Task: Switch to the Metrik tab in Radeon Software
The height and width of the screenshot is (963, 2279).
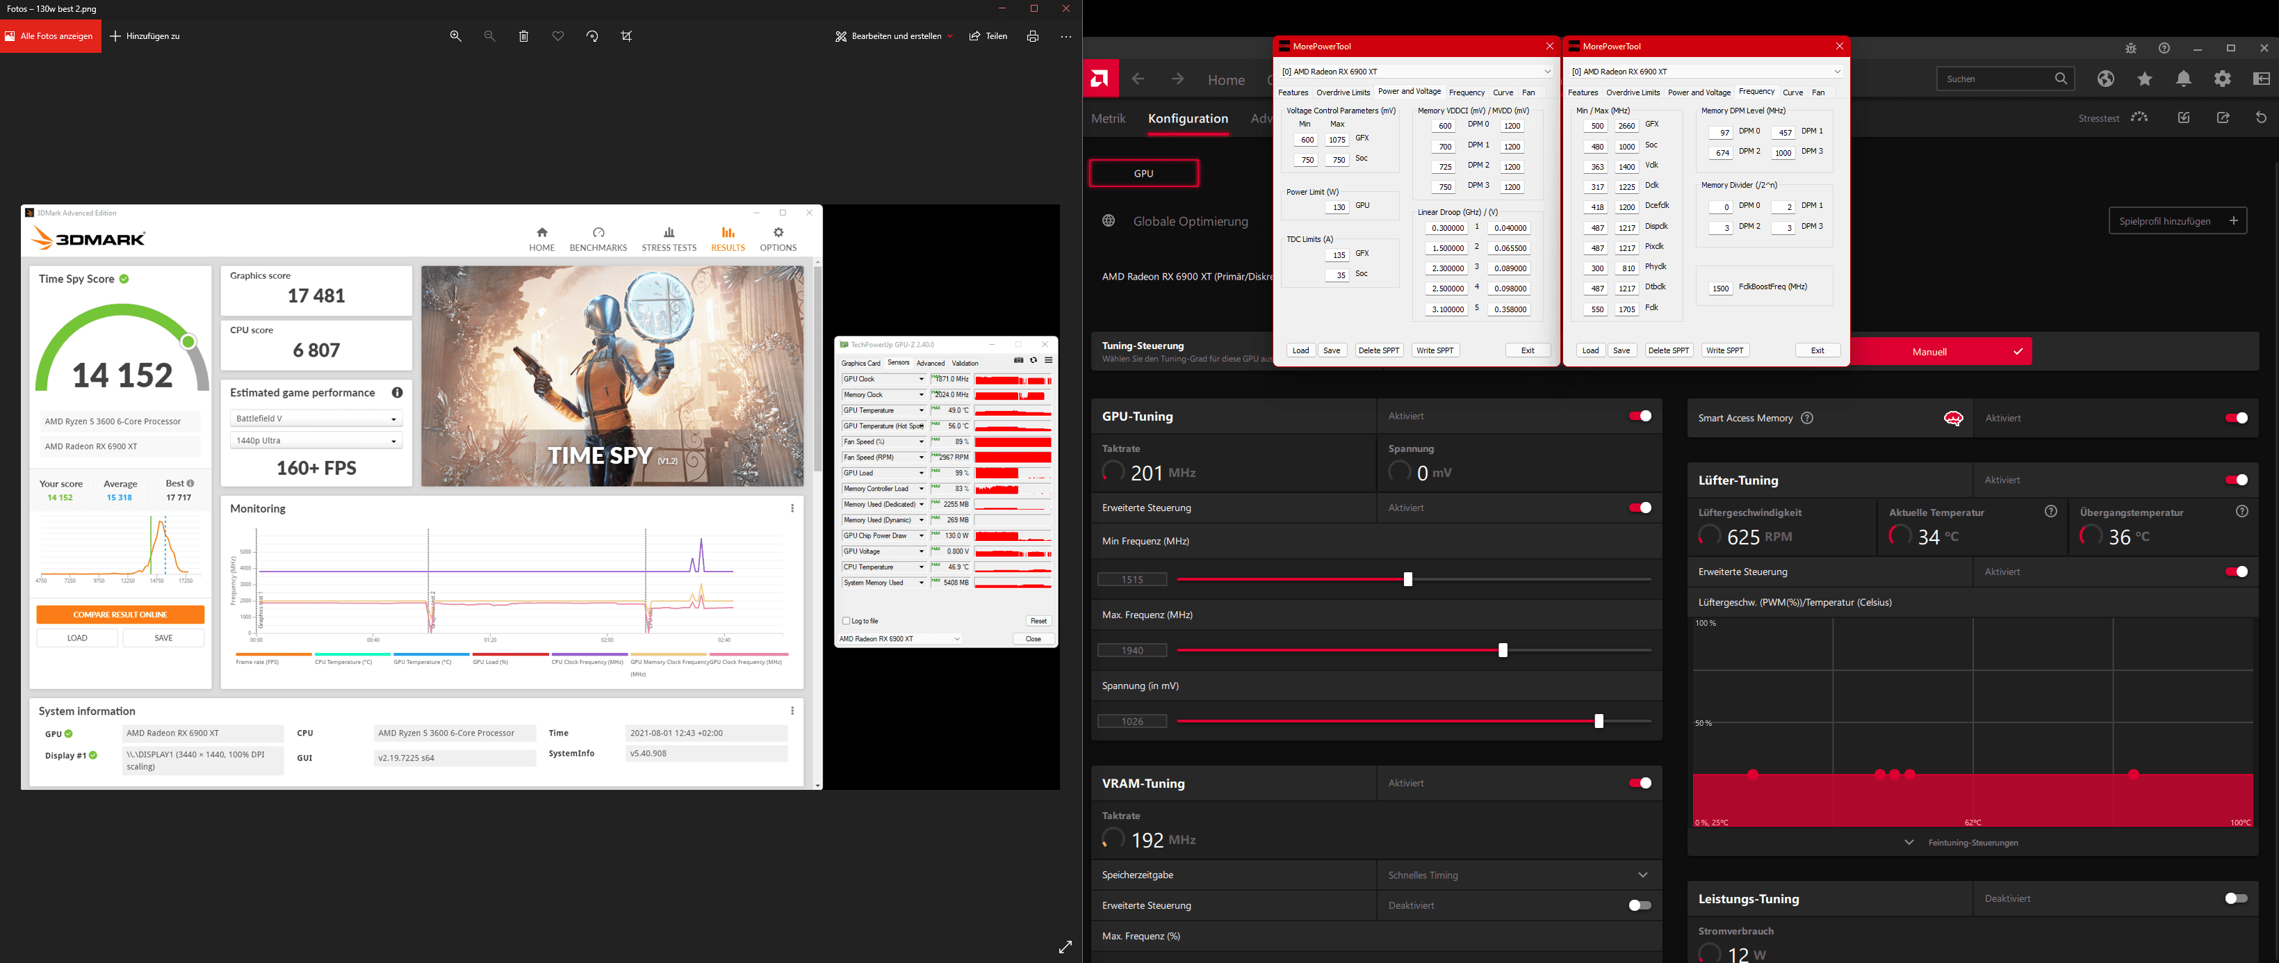Action: (1108, 119)
